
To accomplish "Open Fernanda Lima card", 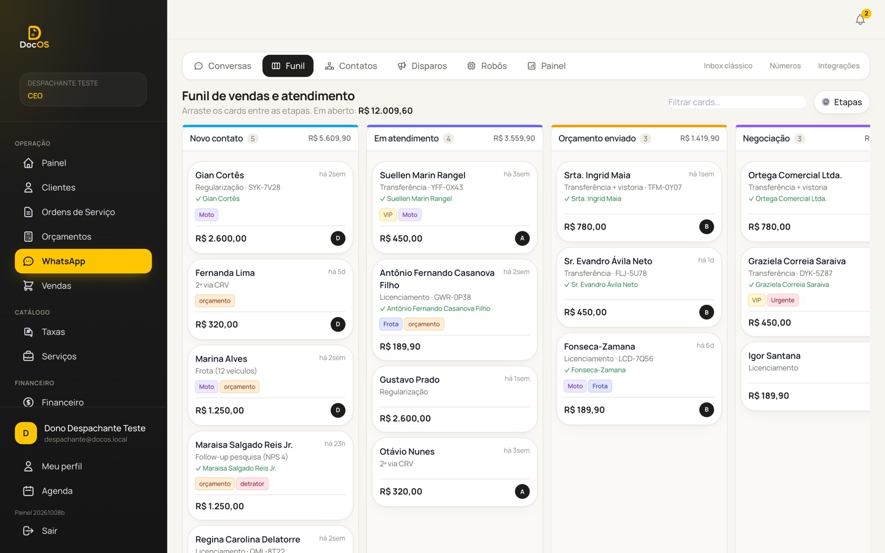I will pos(270,299).
